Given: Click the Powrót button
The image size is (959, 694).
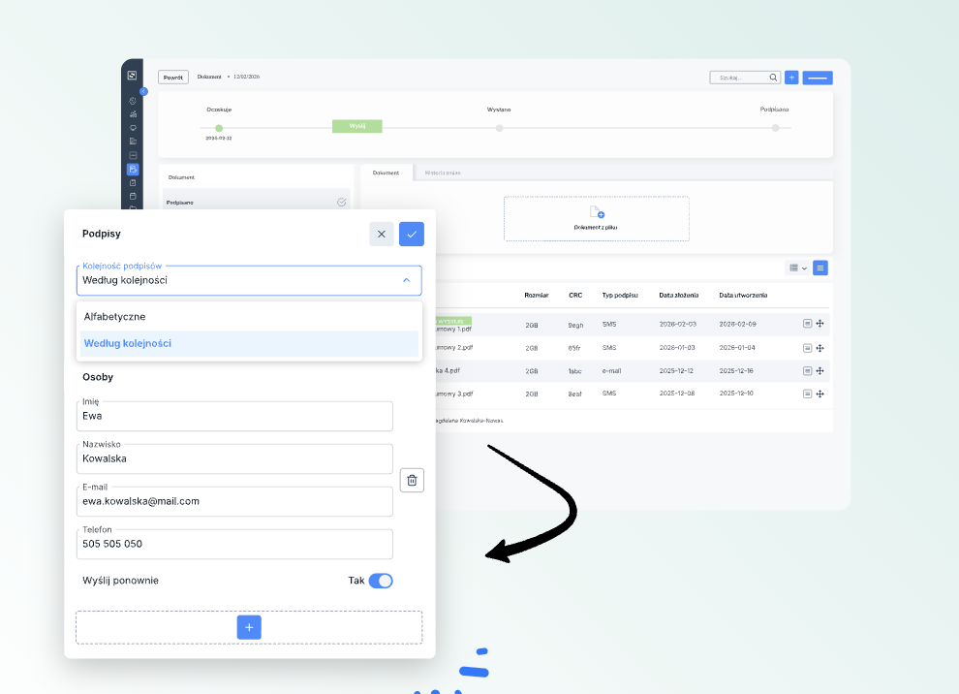Looking at the screenshot, I should coord(173,78).
